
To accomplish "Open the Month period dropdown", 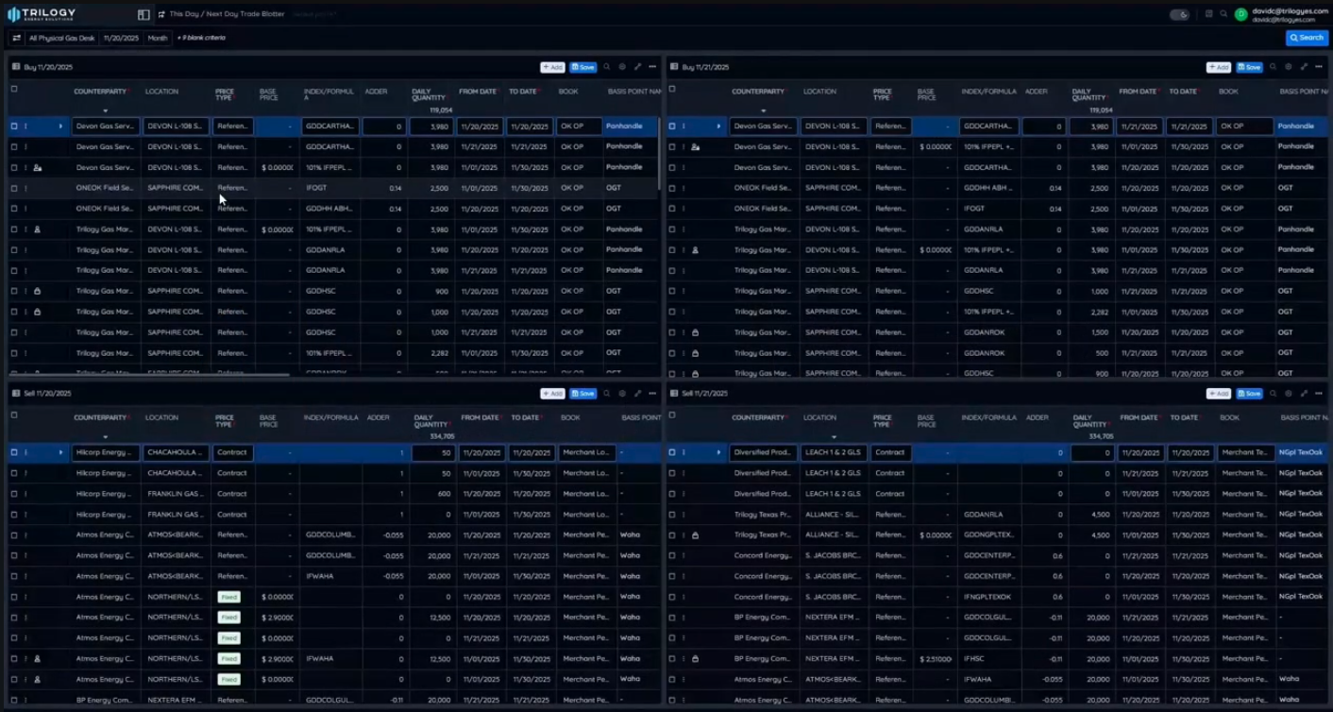I will pyautogui.click(x=158, y=39).
